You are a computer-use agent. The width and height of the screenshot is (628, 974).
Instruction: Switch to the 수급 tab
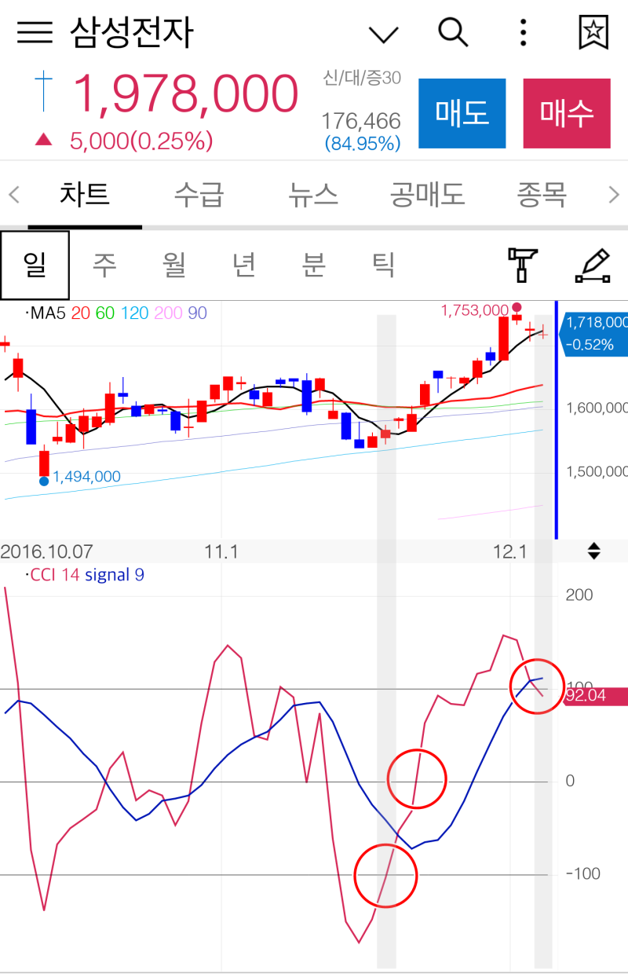point(199,194)
